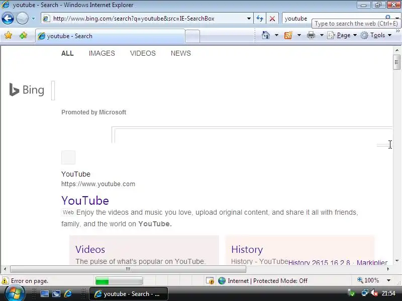Image resolution: width=402 pixels, height=301 pixels.
Task: Click the Error on page warning icon
Action: click(5, 281)
